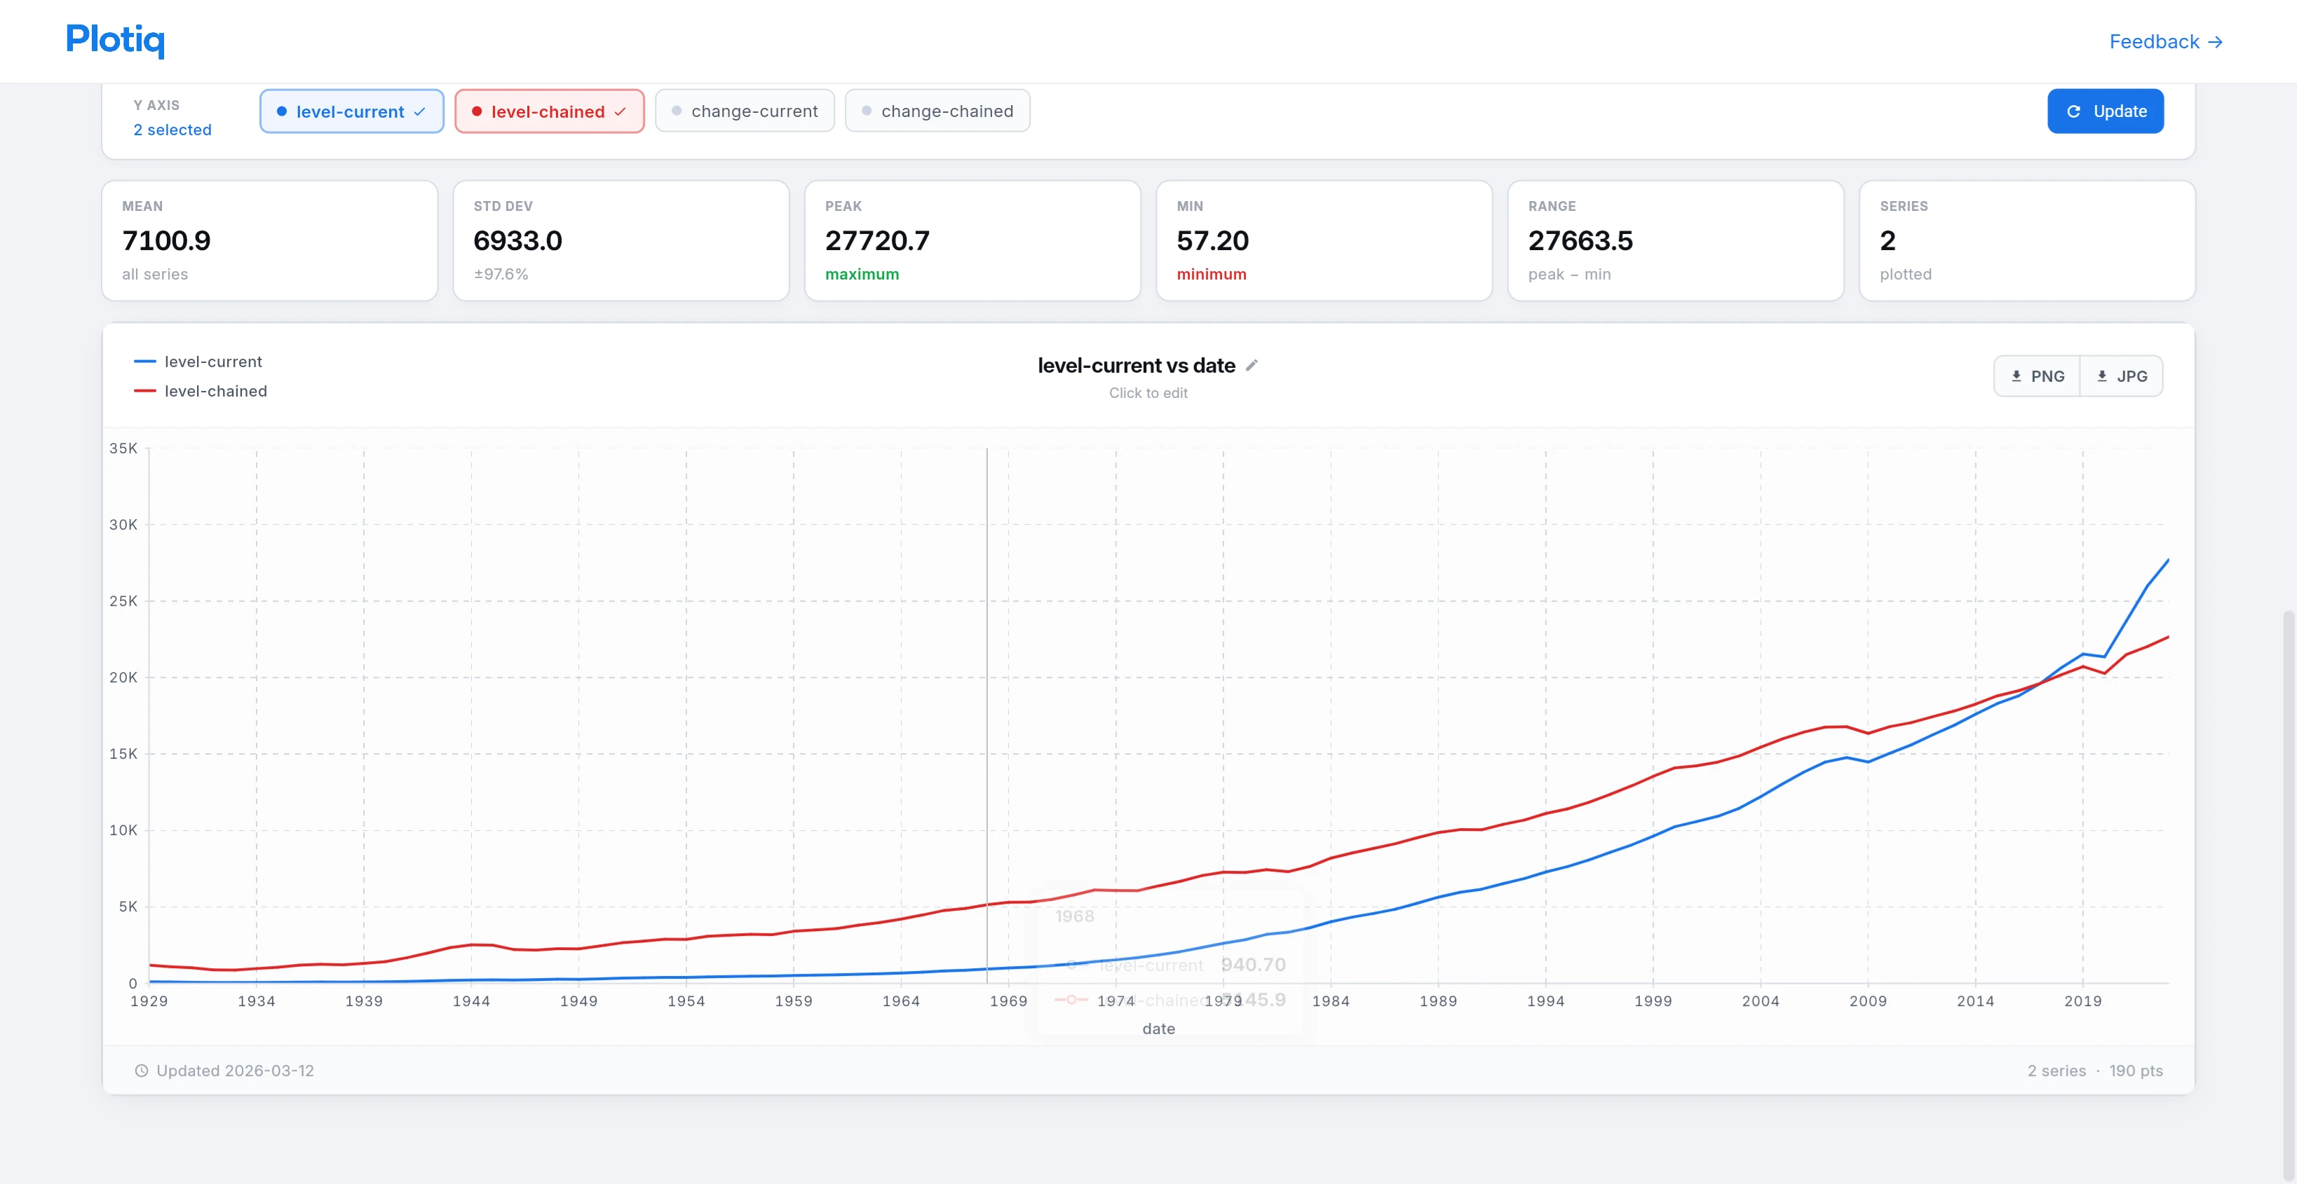Click the PEAK statistic card

click(x=972, y=240)
